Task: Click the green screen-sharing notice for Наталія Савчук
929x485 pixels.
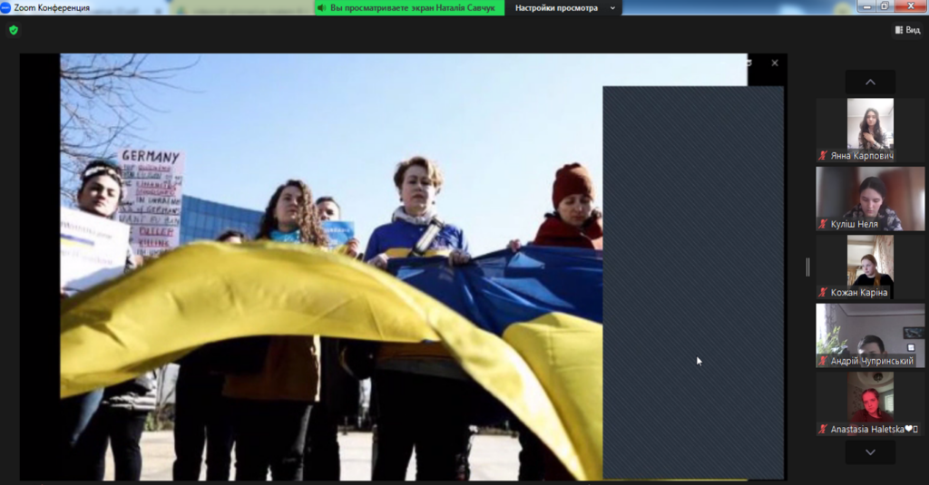Action: coord(409,8)
